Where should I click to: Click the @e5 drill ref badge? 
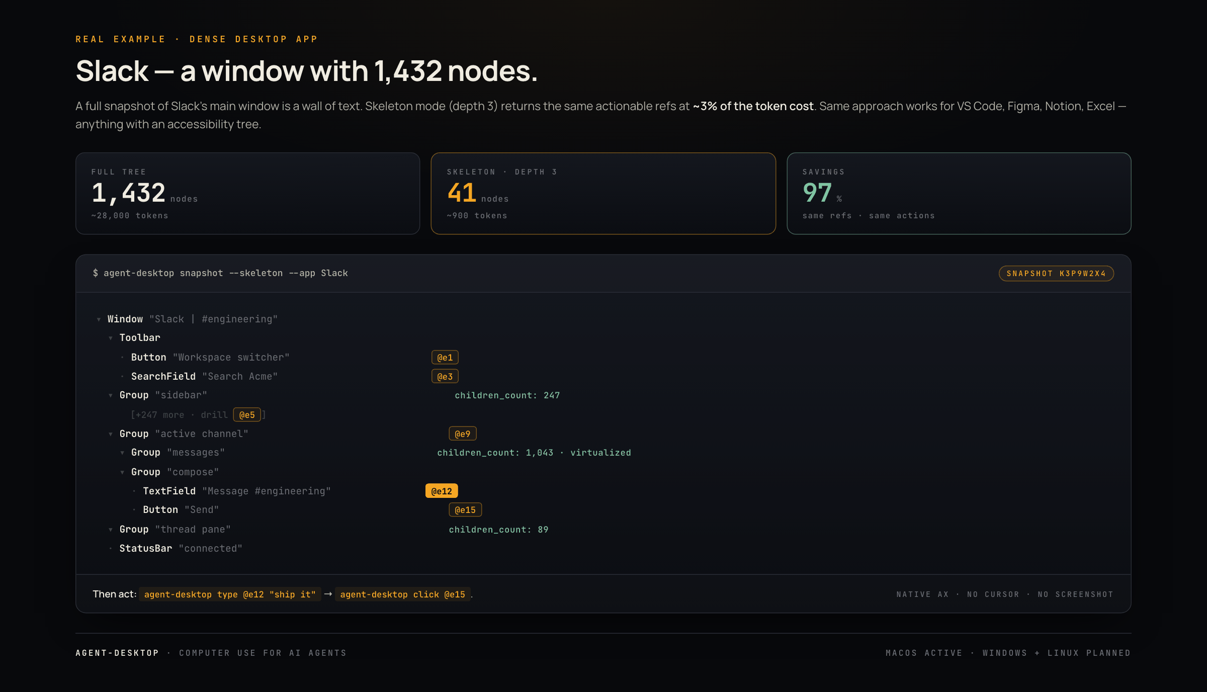click(247, 415)
